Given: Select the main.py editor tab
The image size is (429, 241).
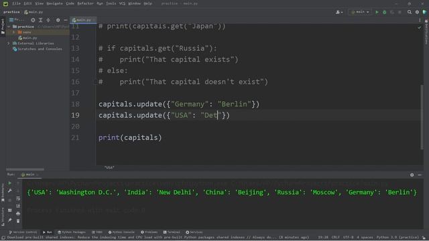Looking at the screenshot, I should [83, 20].
